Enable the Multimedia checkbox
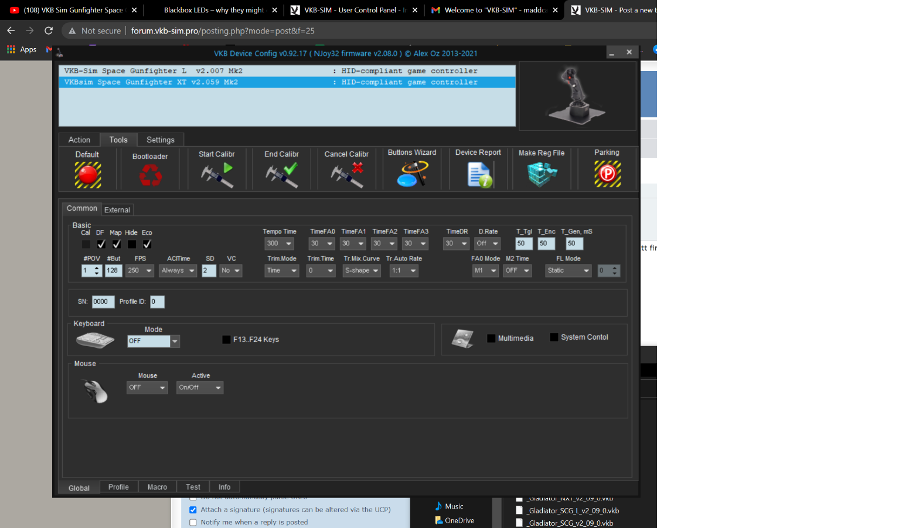The width and height of the screenshot is (902, 528). tap(491, 338)
